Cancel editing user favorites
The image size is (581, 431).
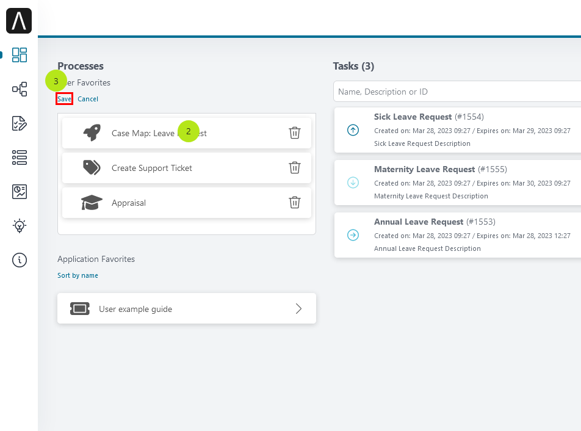[88, 99]
